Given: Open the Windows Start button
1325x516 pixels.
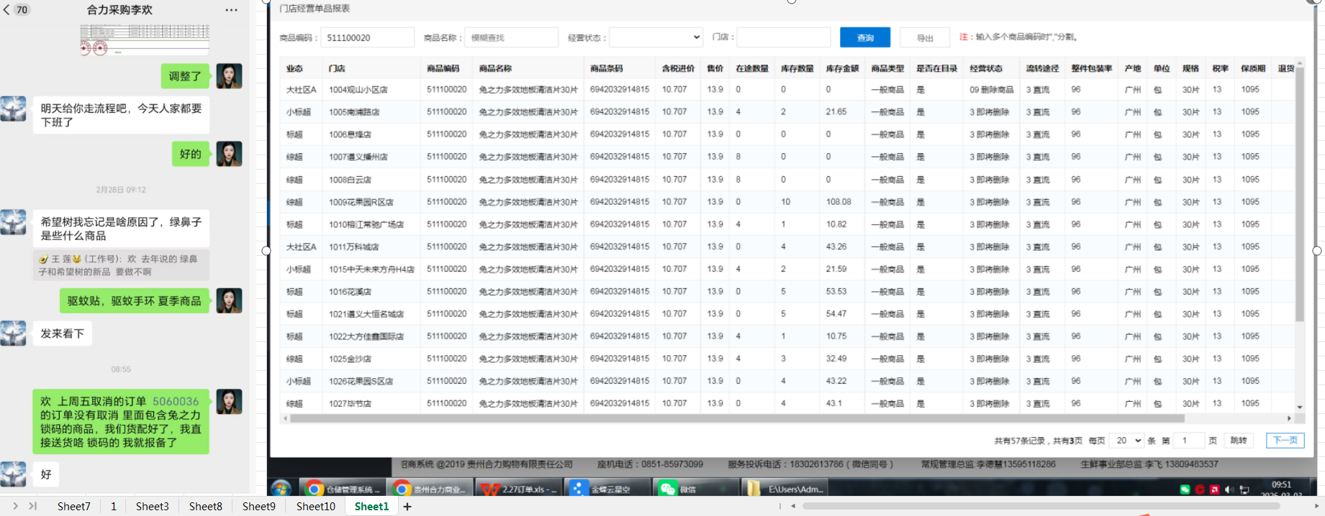Looking at the screenshot, I should (x=281, y=489).
